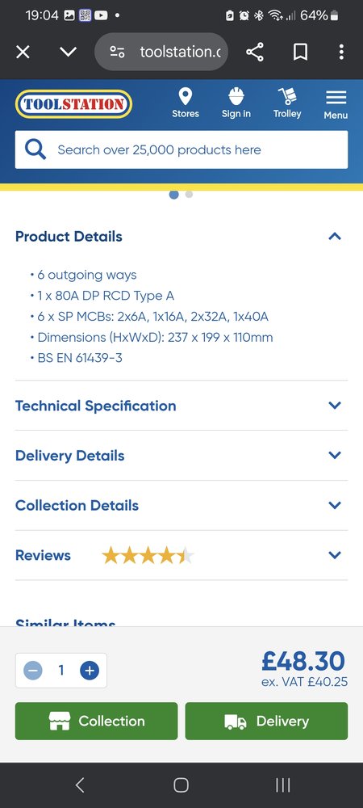Expand Collection Details section
This screenshot has height=808, width=363.
click(x=181, y=506)
